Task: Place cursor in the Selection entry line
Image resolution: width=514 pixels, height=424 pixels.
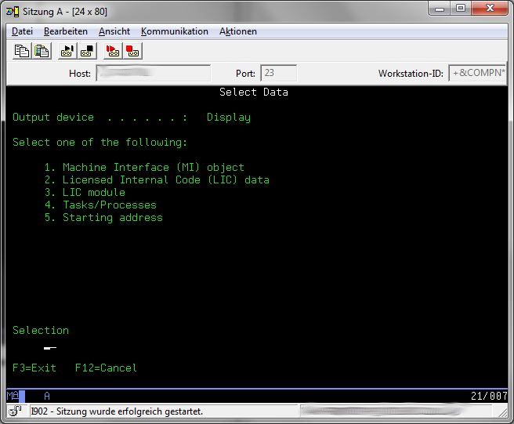Action: pos(50,347)
